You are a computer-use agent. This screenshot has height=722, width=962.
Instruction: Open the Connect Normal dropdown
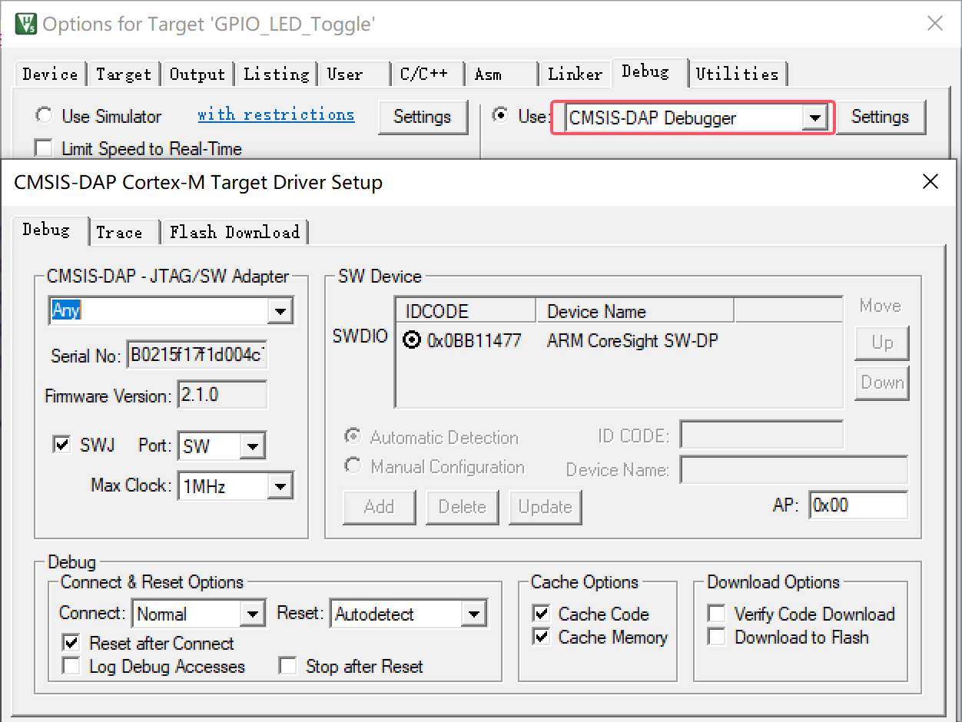(252, 614)
